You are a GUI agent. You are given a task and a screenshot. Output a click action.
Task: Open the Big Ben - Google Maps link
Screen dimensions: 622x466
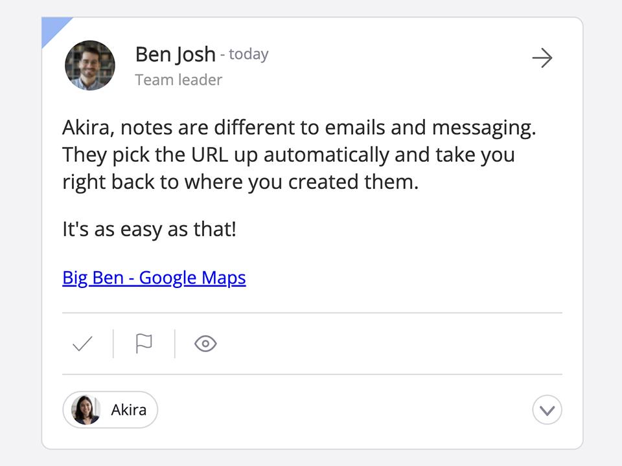click(x=154, y=278)
